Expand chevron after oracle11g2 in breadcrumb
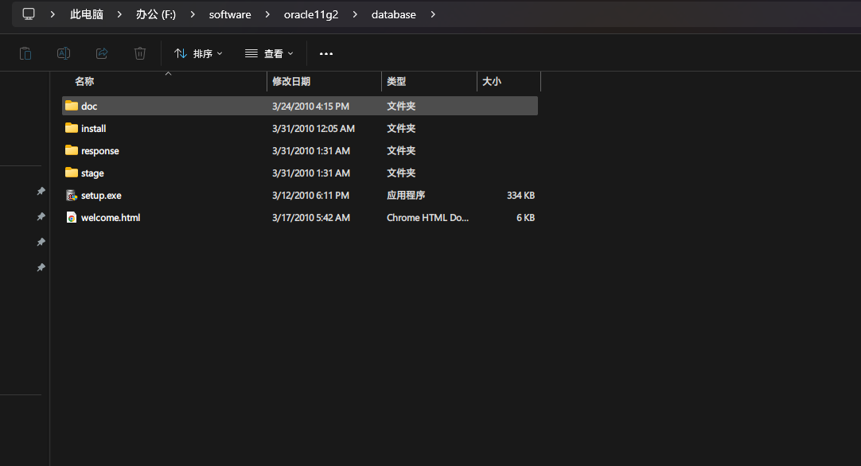 355,14
